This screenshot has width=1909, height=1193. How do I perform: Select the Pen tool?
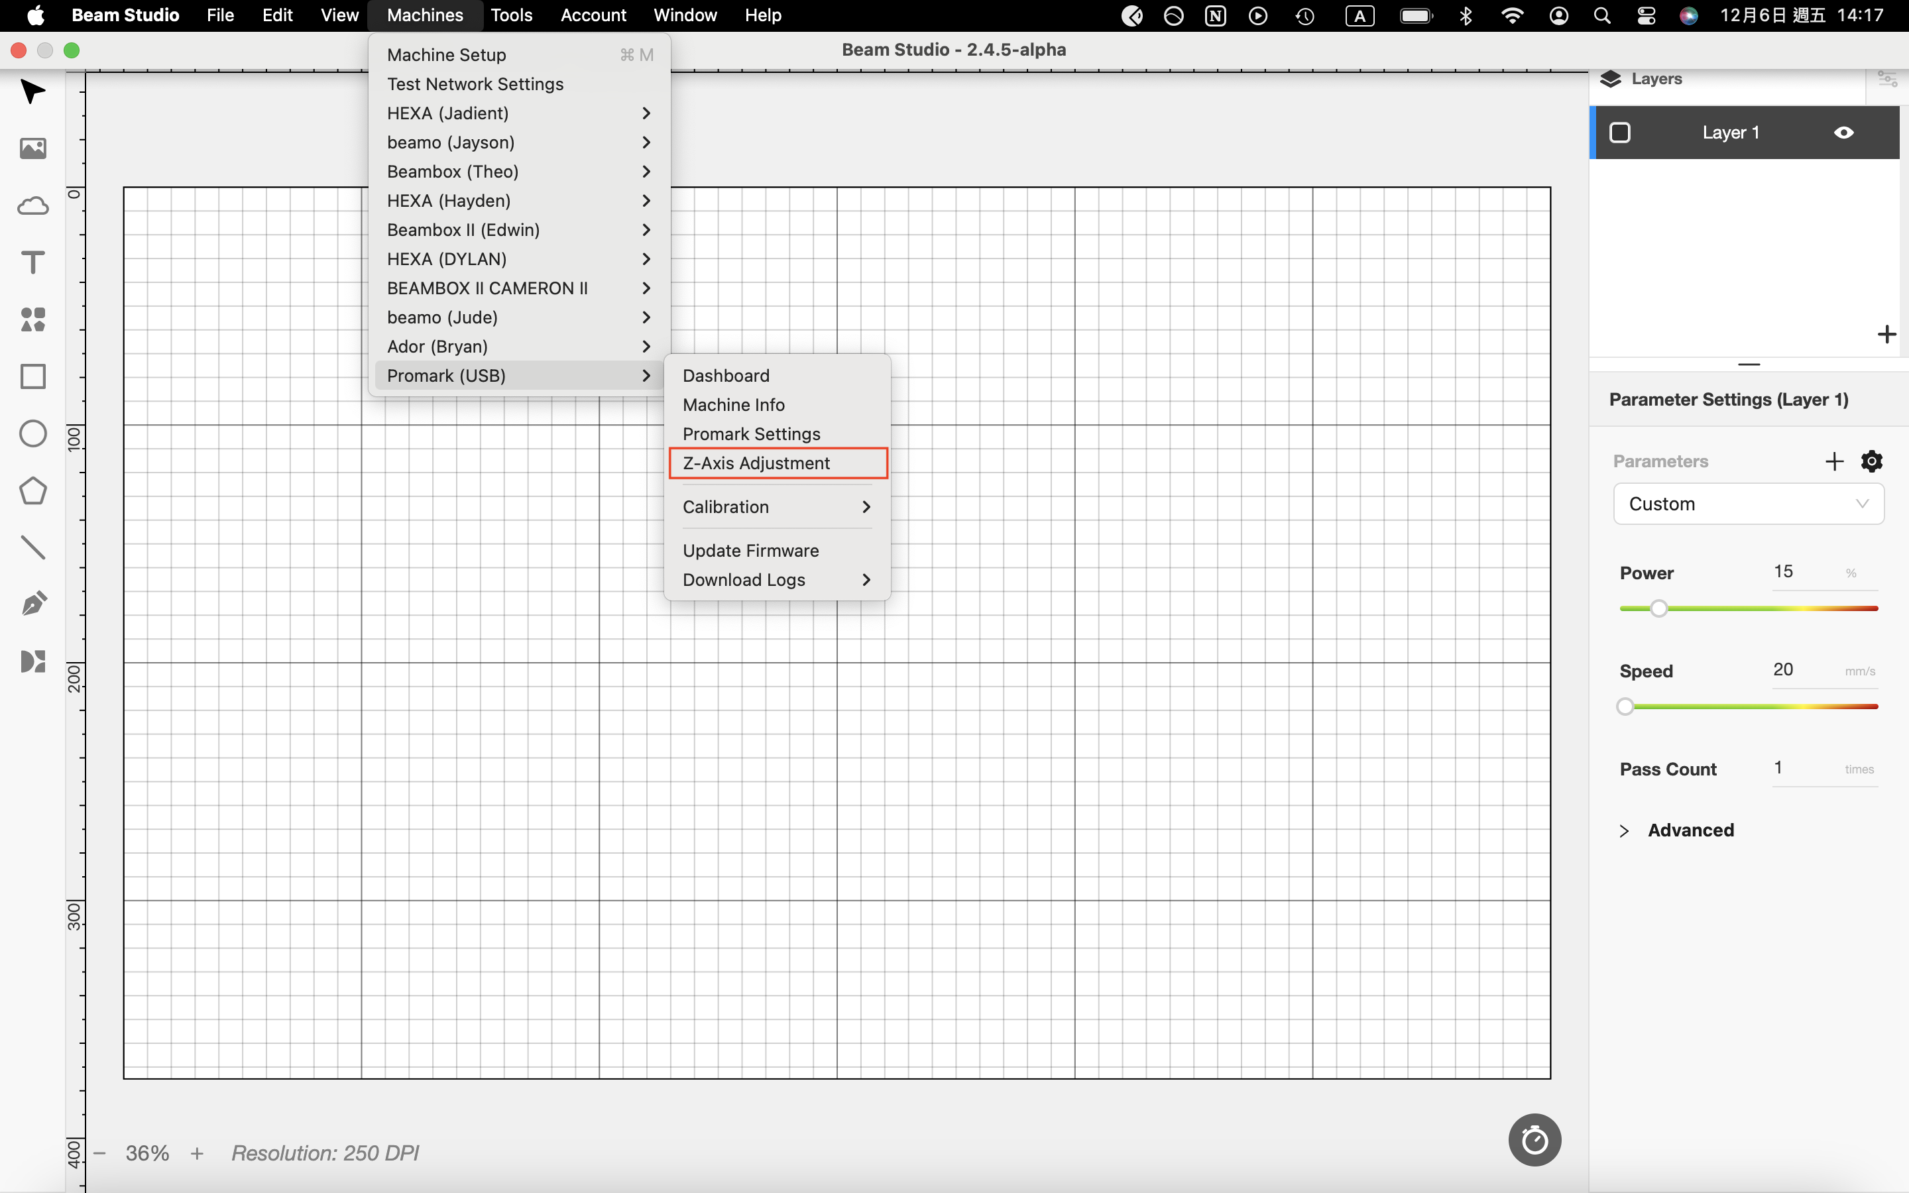(32, 604)
